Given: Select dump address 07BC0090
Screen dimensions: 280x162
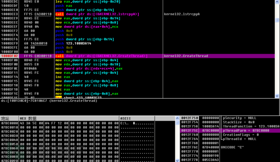Looking at the screenshot, I should 9,160.
